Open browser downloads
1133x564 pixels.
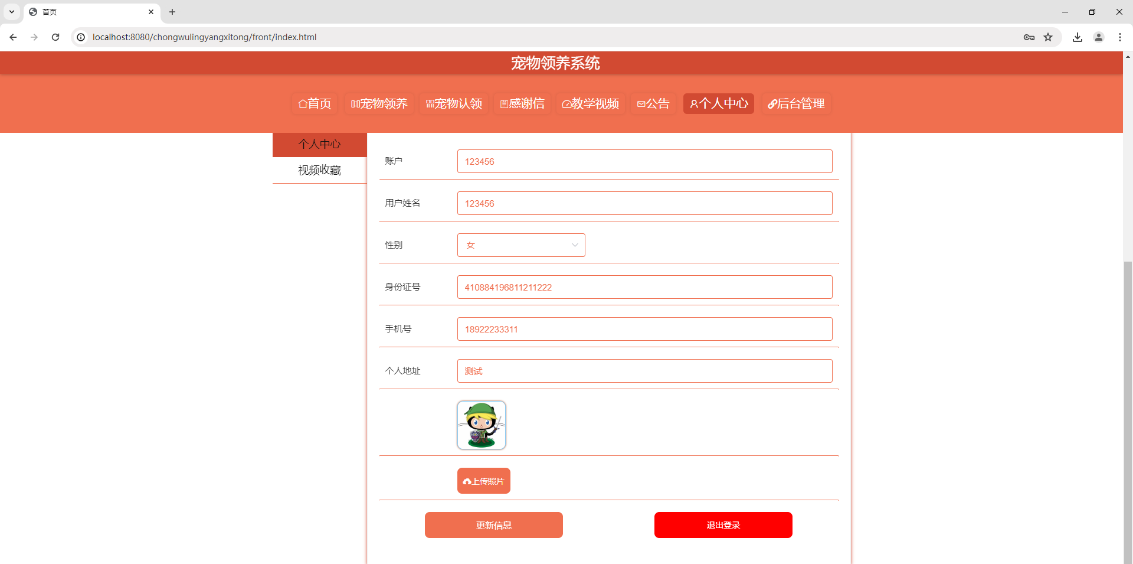1078,37
